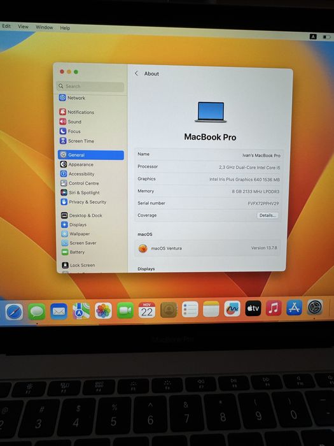Launch Mail from the Dock
This screenshot has width=334, height=446.
(x=59, y=311)
